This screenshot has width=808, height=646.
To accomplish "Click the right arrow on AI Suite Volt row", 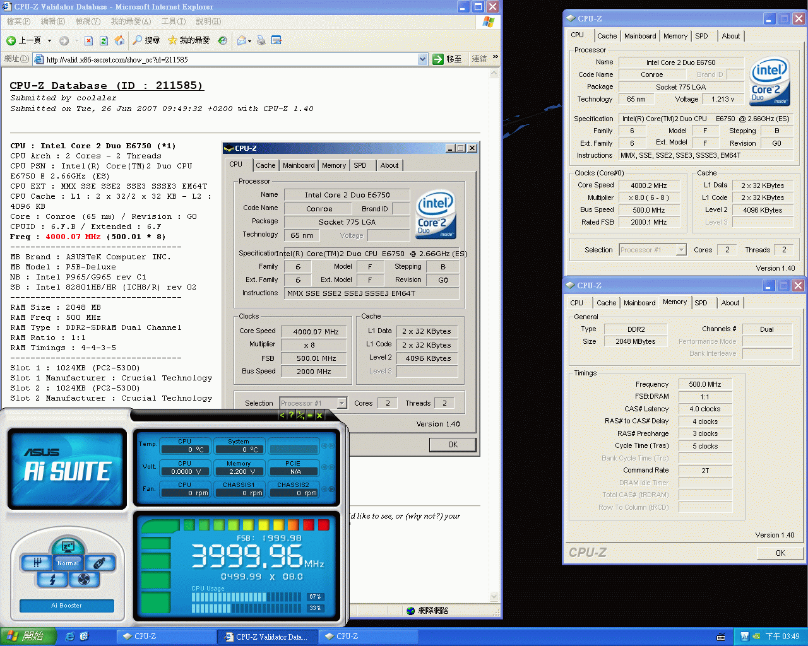I will (332, 467).
